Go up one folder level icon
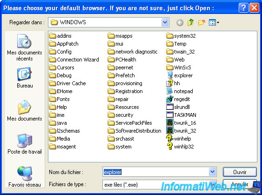262x195 pixels. pos(190,22)
